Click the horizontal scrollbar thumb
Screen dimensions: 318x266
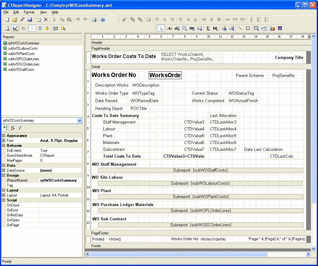tap(179, 254)
